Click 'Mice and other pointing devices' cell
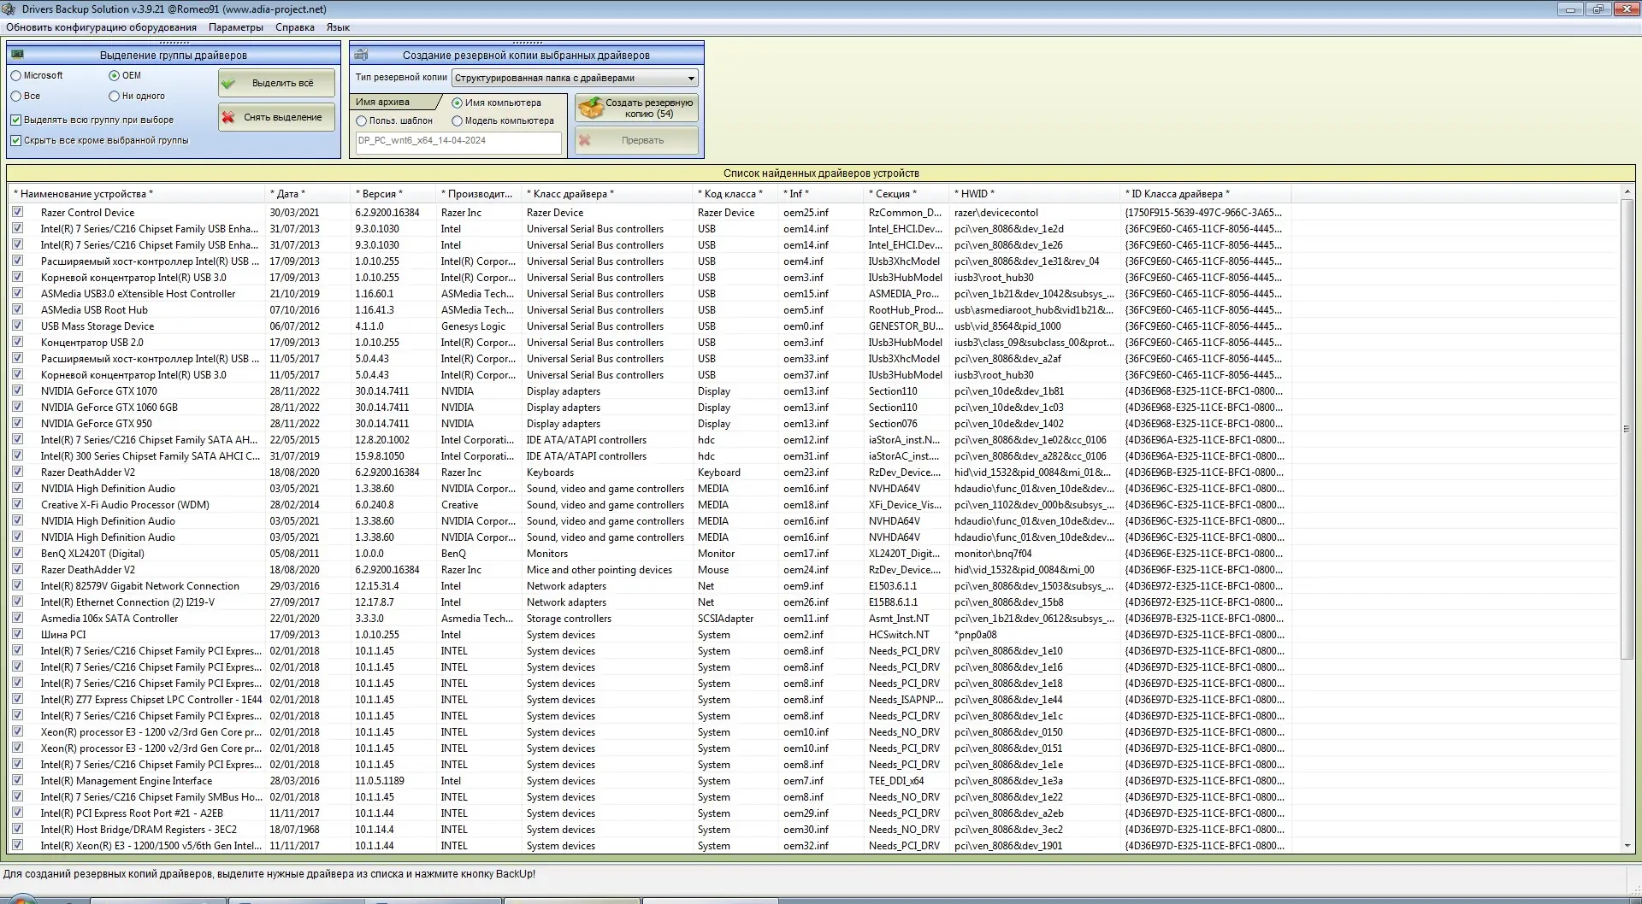 (600, 570)
